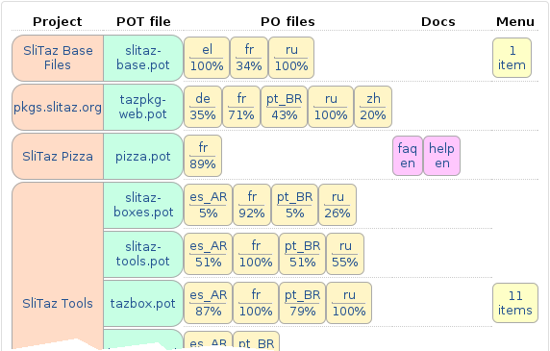The image size is (550, 351).
Task: Select the fr 89% pizza translation
Action: (x=203, y=156)
